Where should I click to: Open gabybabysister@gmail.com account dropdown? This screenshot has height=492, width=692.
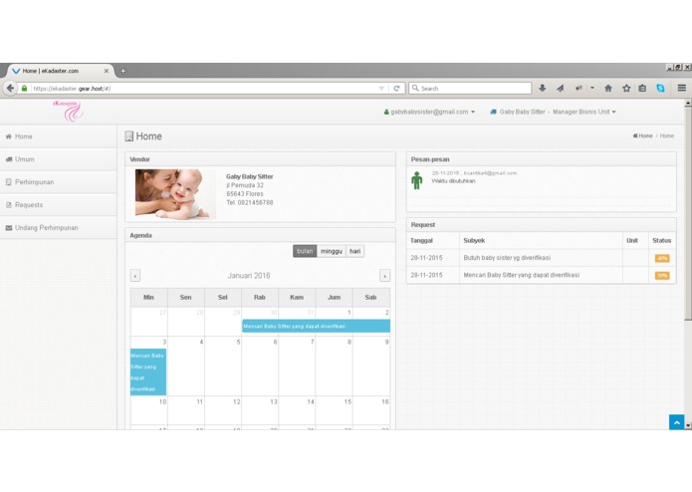(429, 113)
